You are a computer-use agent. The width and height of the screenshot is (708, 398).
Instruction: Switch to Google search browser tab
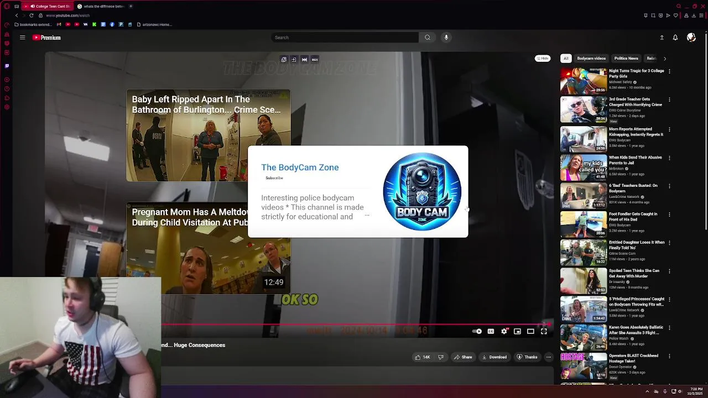[101, 6]
